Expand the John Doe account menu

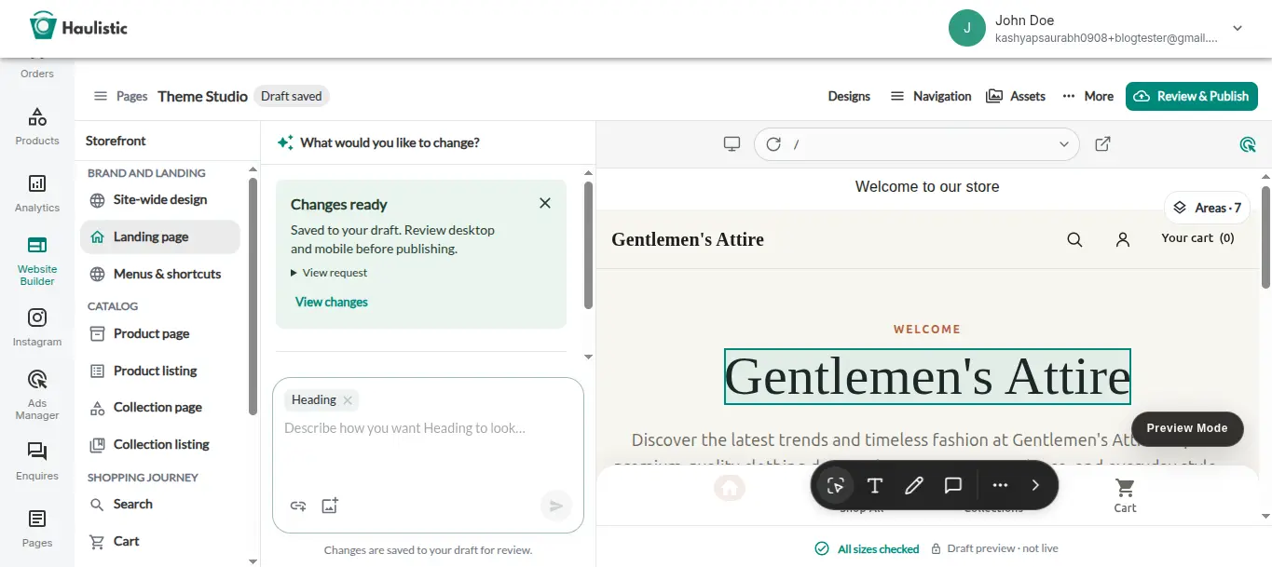click(1238, 28)
